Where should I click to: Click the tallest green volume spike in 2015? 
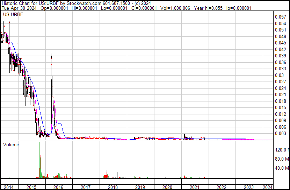[40, 160]
